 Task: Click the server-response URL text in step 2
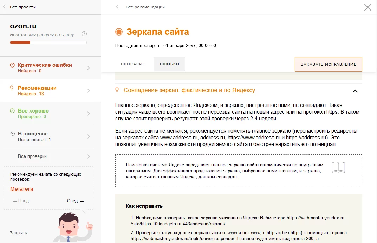[182, 239]
